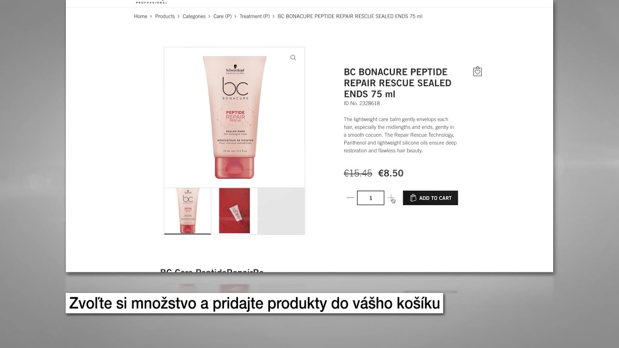Navigate to Care (P) breadcrumb
This screenshot has width=619, height=348.
[x=222, y=16]
